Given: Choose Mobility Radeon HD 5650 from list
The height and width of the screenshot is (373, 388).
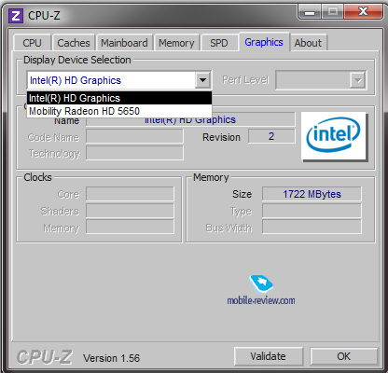Looking at the screenshot, I should [x=119, y=111].
